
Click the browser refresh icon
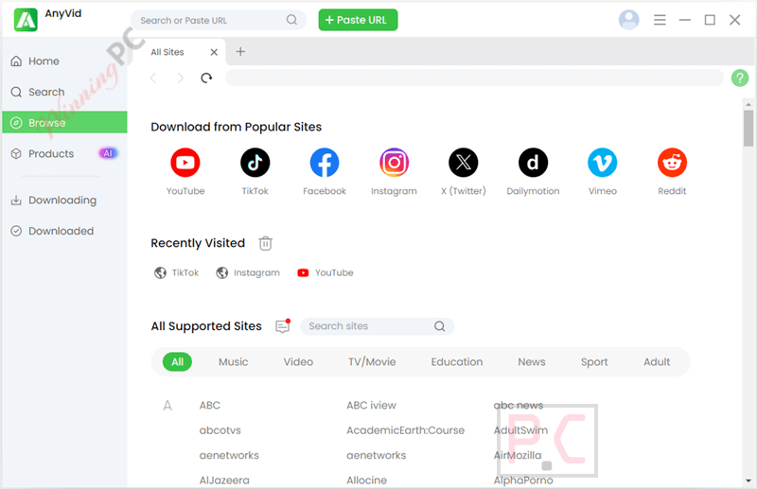pyautogui.click(x=206, y=78)
